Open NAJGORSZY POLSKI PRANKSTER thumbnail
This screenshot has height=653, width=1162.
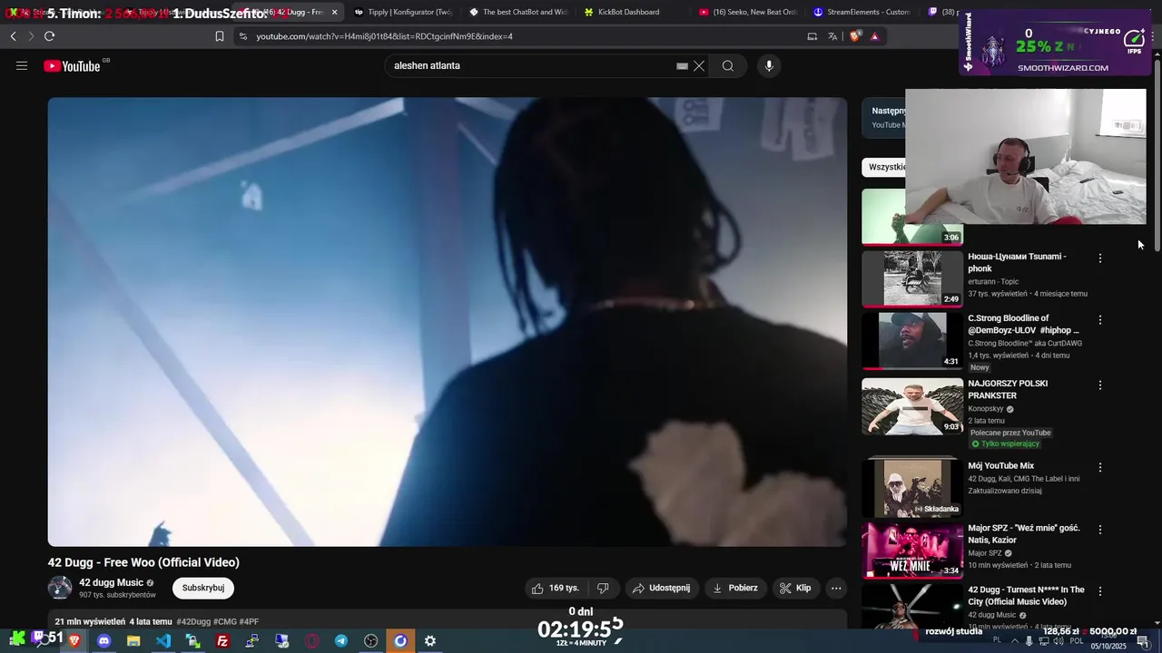tap(912, 406)
